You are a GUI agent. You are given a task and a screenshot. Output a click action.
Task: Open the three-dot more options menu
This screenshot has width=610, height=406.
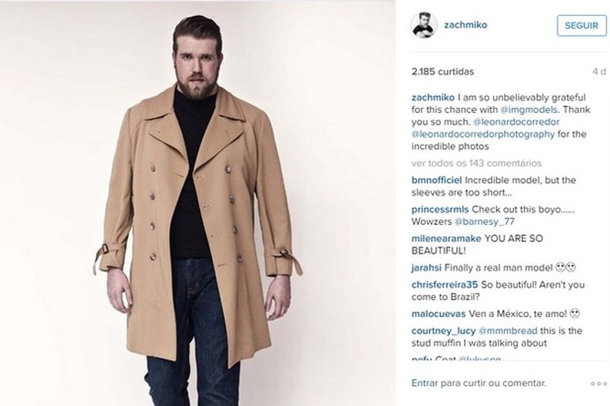598,384
